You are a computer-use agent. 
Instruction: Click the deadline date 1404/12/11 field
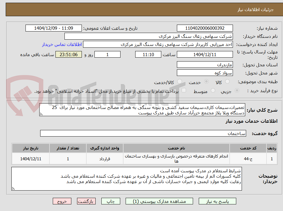click(x=205, y=54)
